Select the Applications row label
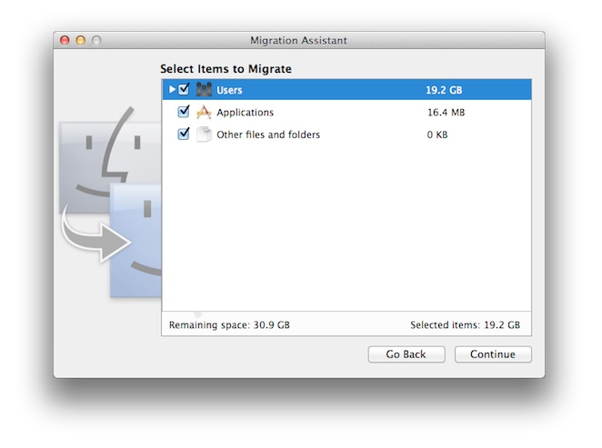This screenshot has width=602, height=448. click(x=245, y=113)
